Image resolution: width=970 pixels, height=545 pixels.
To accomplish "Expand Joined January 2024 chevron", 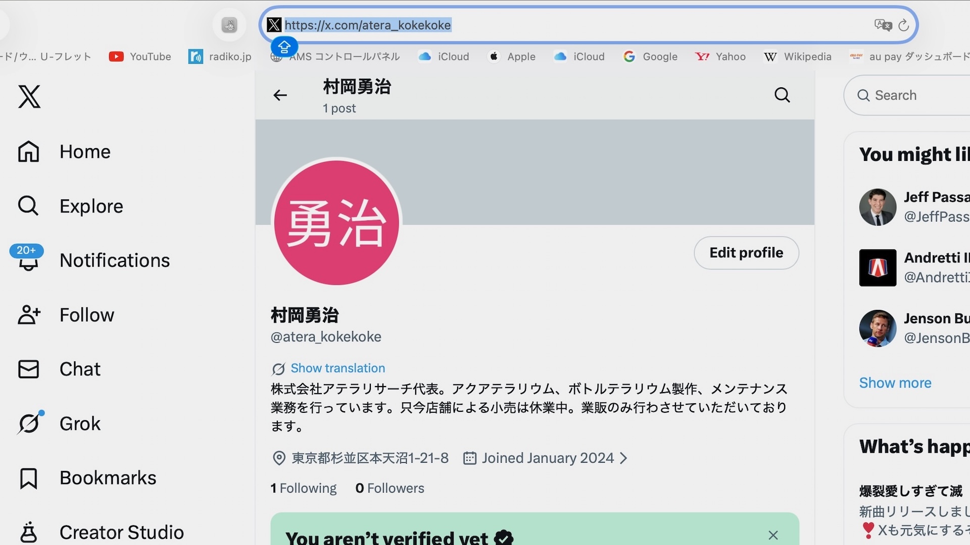I will tap(624, 458).
